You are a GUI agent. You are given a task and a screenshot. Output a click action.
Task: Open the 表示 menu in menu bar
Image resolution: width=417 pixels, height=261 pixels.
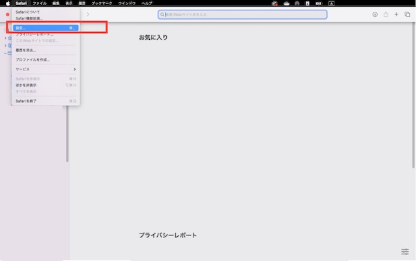click(69, 3)
